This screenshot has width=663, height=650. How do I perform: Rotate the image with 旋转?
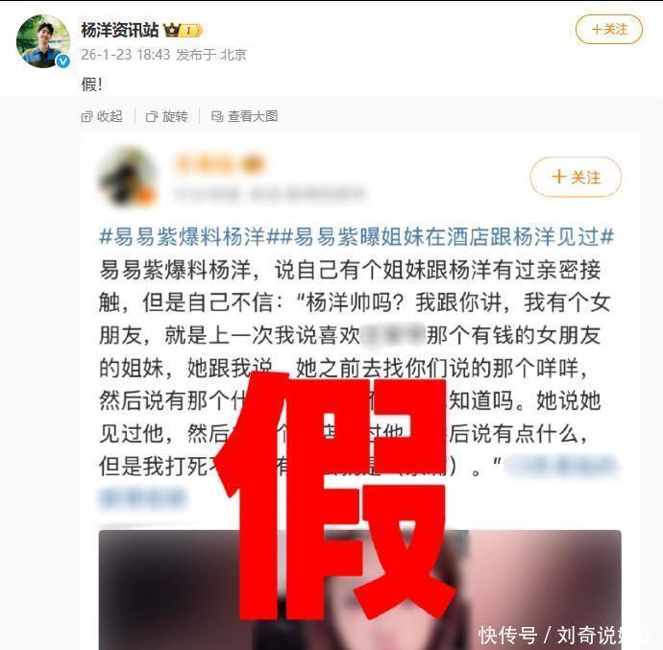(166, 116)
